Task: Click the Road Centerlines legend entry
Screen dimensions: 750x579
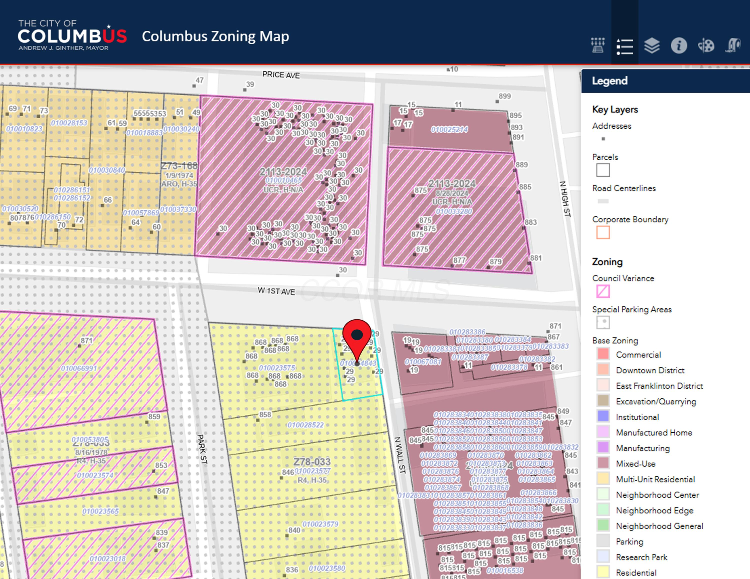Action: click(x=624, y=188)
